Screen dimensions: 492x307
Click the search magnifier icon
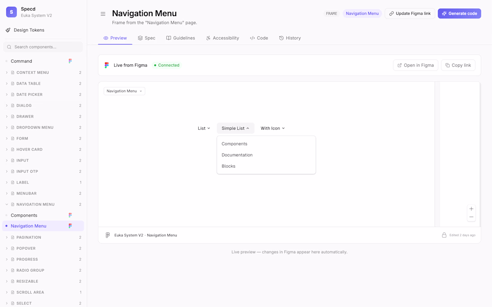coord(9,47)
